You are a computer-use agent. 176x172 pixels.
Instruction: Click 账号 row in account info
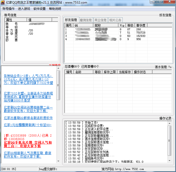[x=31, y=24]
